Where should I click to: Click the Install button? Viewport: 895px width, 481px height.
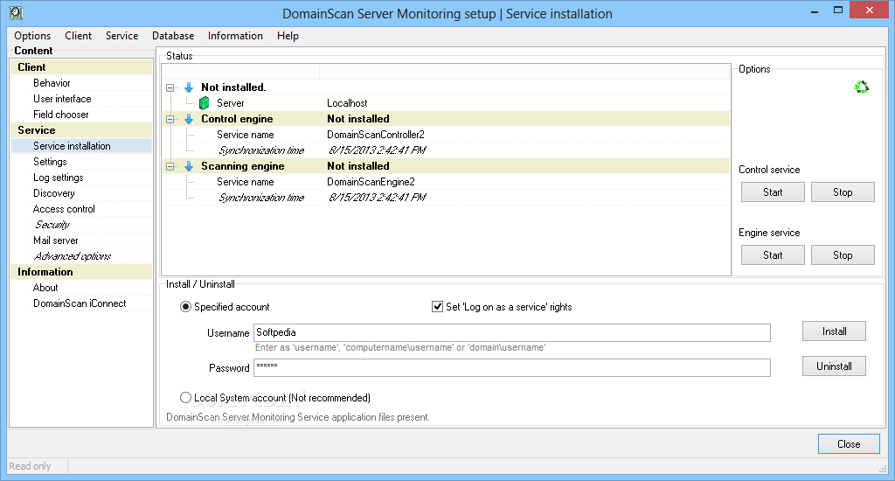[834, 331]
